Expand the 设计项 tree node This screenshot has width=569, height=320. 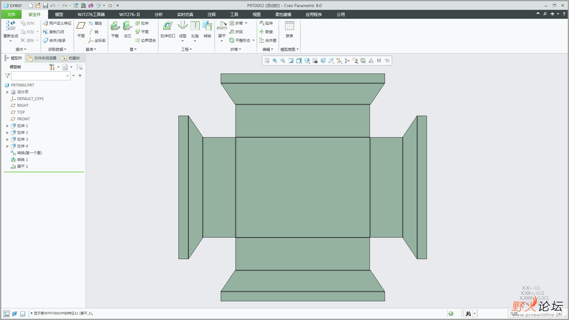click(7, 92)
